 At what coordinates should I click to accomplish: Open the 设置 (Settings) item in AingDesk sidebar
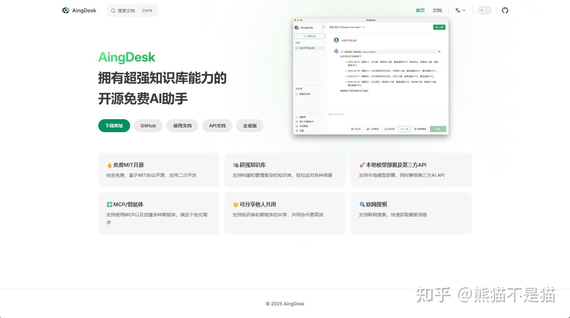point(302,130)
